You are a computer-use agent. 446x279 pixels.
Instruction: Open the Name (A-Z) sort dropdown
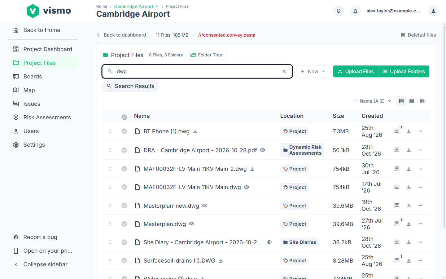(x=372, y=101)
